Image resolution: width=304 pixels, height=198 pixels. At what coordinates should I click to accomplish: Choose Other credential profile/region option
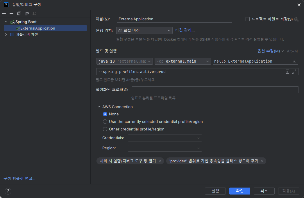[x=105, y=129]
